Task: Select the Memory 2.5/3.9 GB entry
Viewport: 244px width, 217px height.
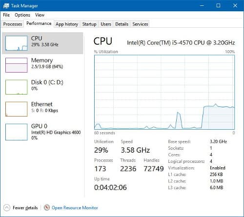Action: 42,65
